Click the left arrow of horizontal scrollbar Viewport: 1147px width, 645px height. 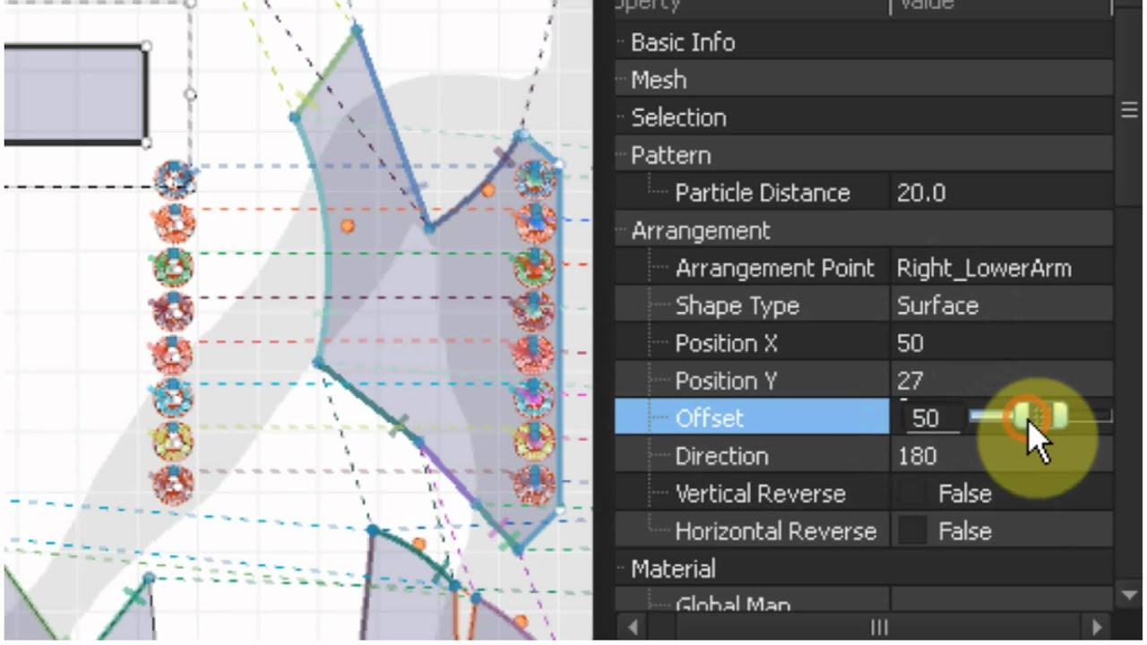tap(633, 626)
